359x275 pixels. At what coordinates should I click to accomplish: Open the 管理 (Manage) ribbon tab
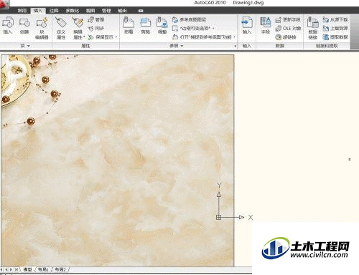[106, 11]
